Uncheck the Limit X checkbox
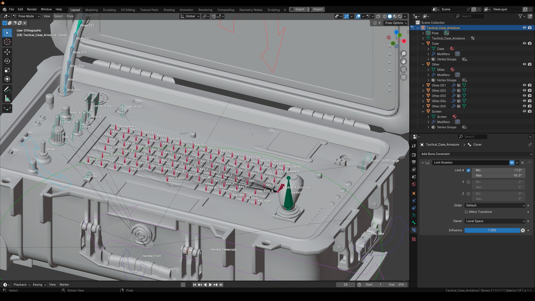535x301 pixels. pyautogui.click(x=468, y=170)
